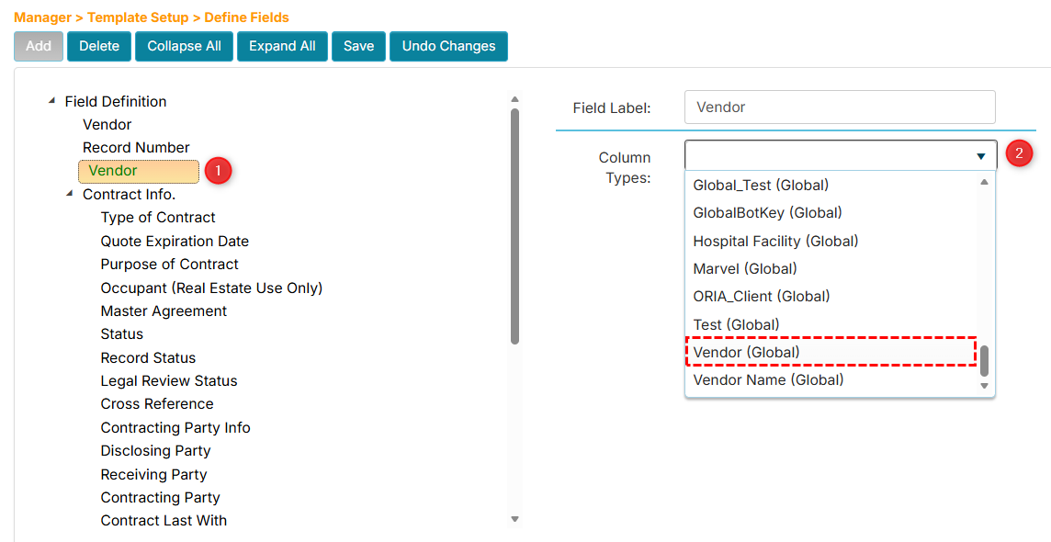The height and width of the screenshot is (542, 1051).
Task: Choose Vendor Name (Global) option
Action: pyautogui.click(x=768, y=379)
